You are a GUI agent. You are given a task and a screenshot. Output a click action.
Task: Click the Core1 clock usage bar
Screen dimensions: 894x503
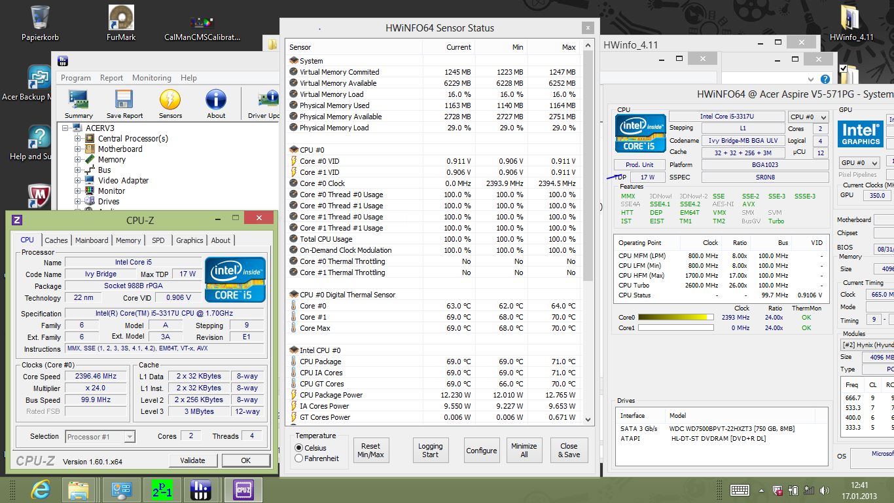pos(675,327)
